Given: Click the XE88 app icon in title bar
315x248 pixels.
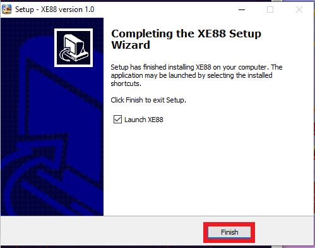Looking at the screenshot, I should coord(6,9).
